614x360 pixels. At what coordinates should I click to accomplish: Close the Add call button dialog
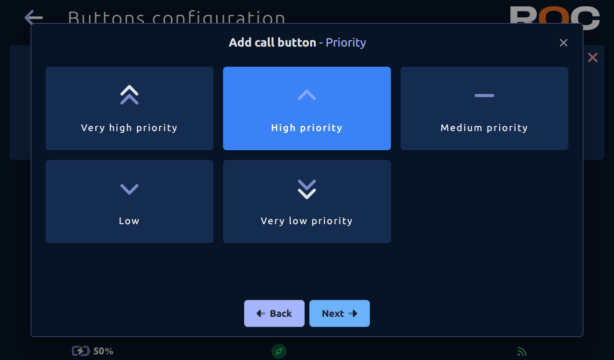[564, 43]
